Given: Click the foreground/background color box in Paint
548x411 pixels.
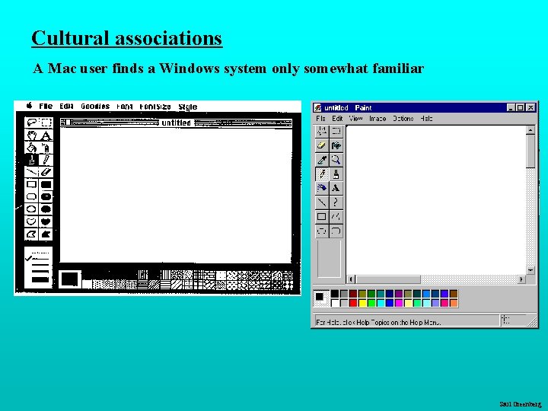Looking at the screenshot, I should click(x=321, y=298).
